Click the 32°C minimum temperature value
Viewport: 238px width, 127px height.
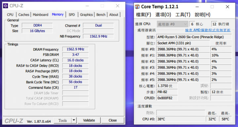[212, 119]
